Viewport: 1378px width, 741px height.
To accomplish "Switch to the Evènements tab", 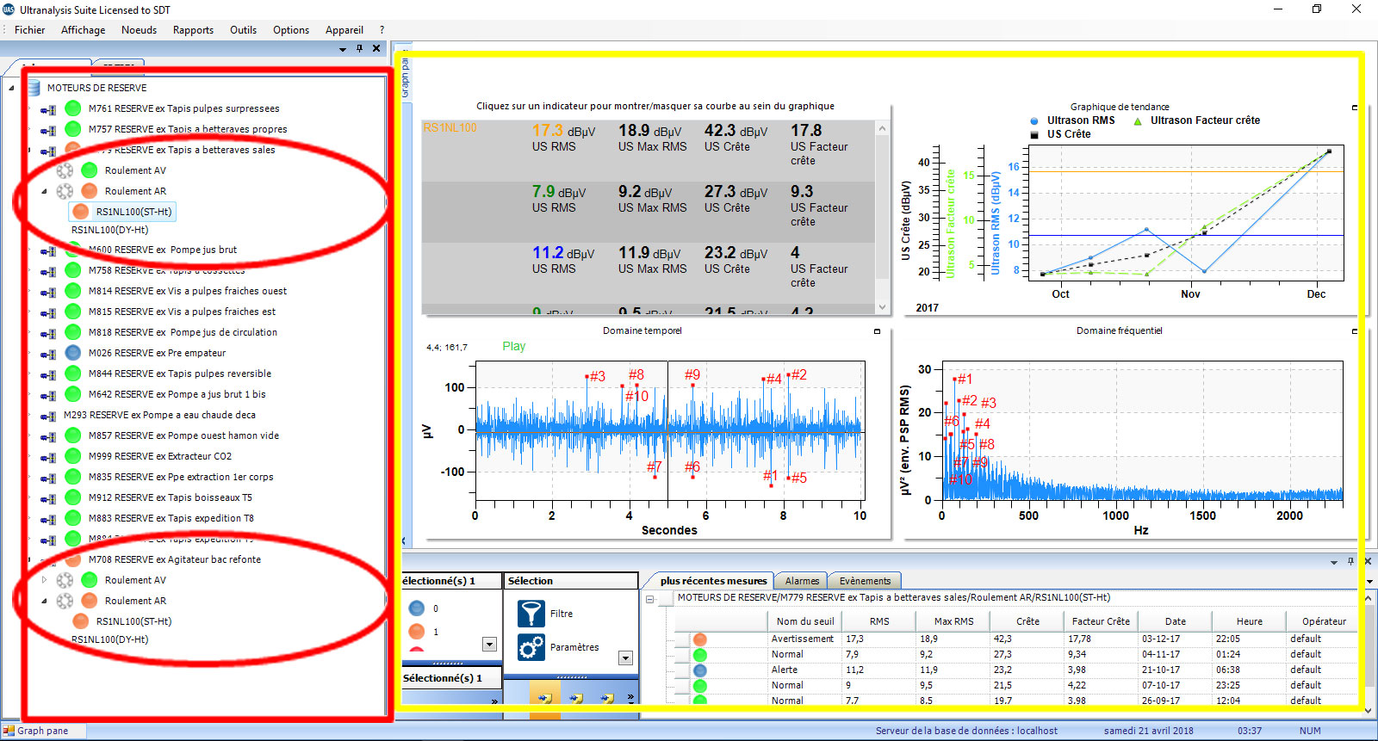I will point(865,581).
